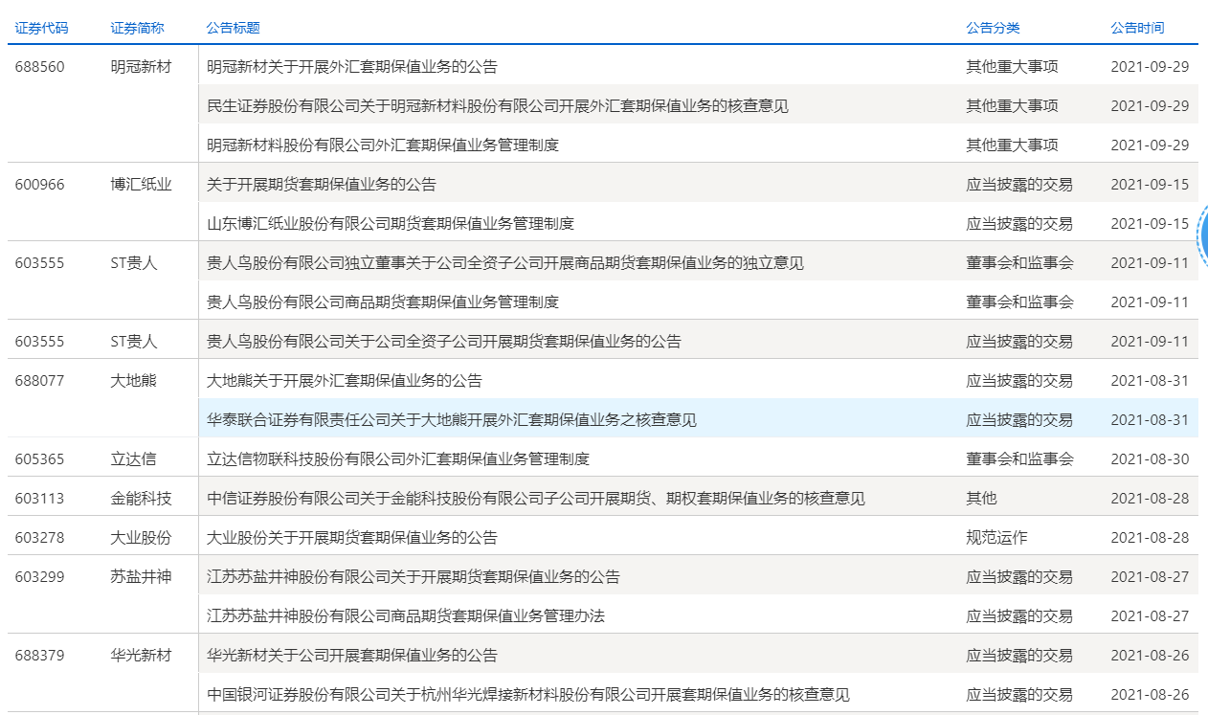Open 华泰联合证券 大地熊 核查意见 announcement
This screenshot has height=715, width=1208.
click(452, 420)
